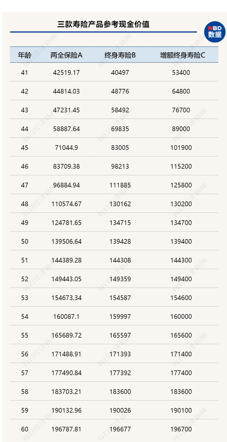
Task: Select the 年龄 column header
Action: 24,55
